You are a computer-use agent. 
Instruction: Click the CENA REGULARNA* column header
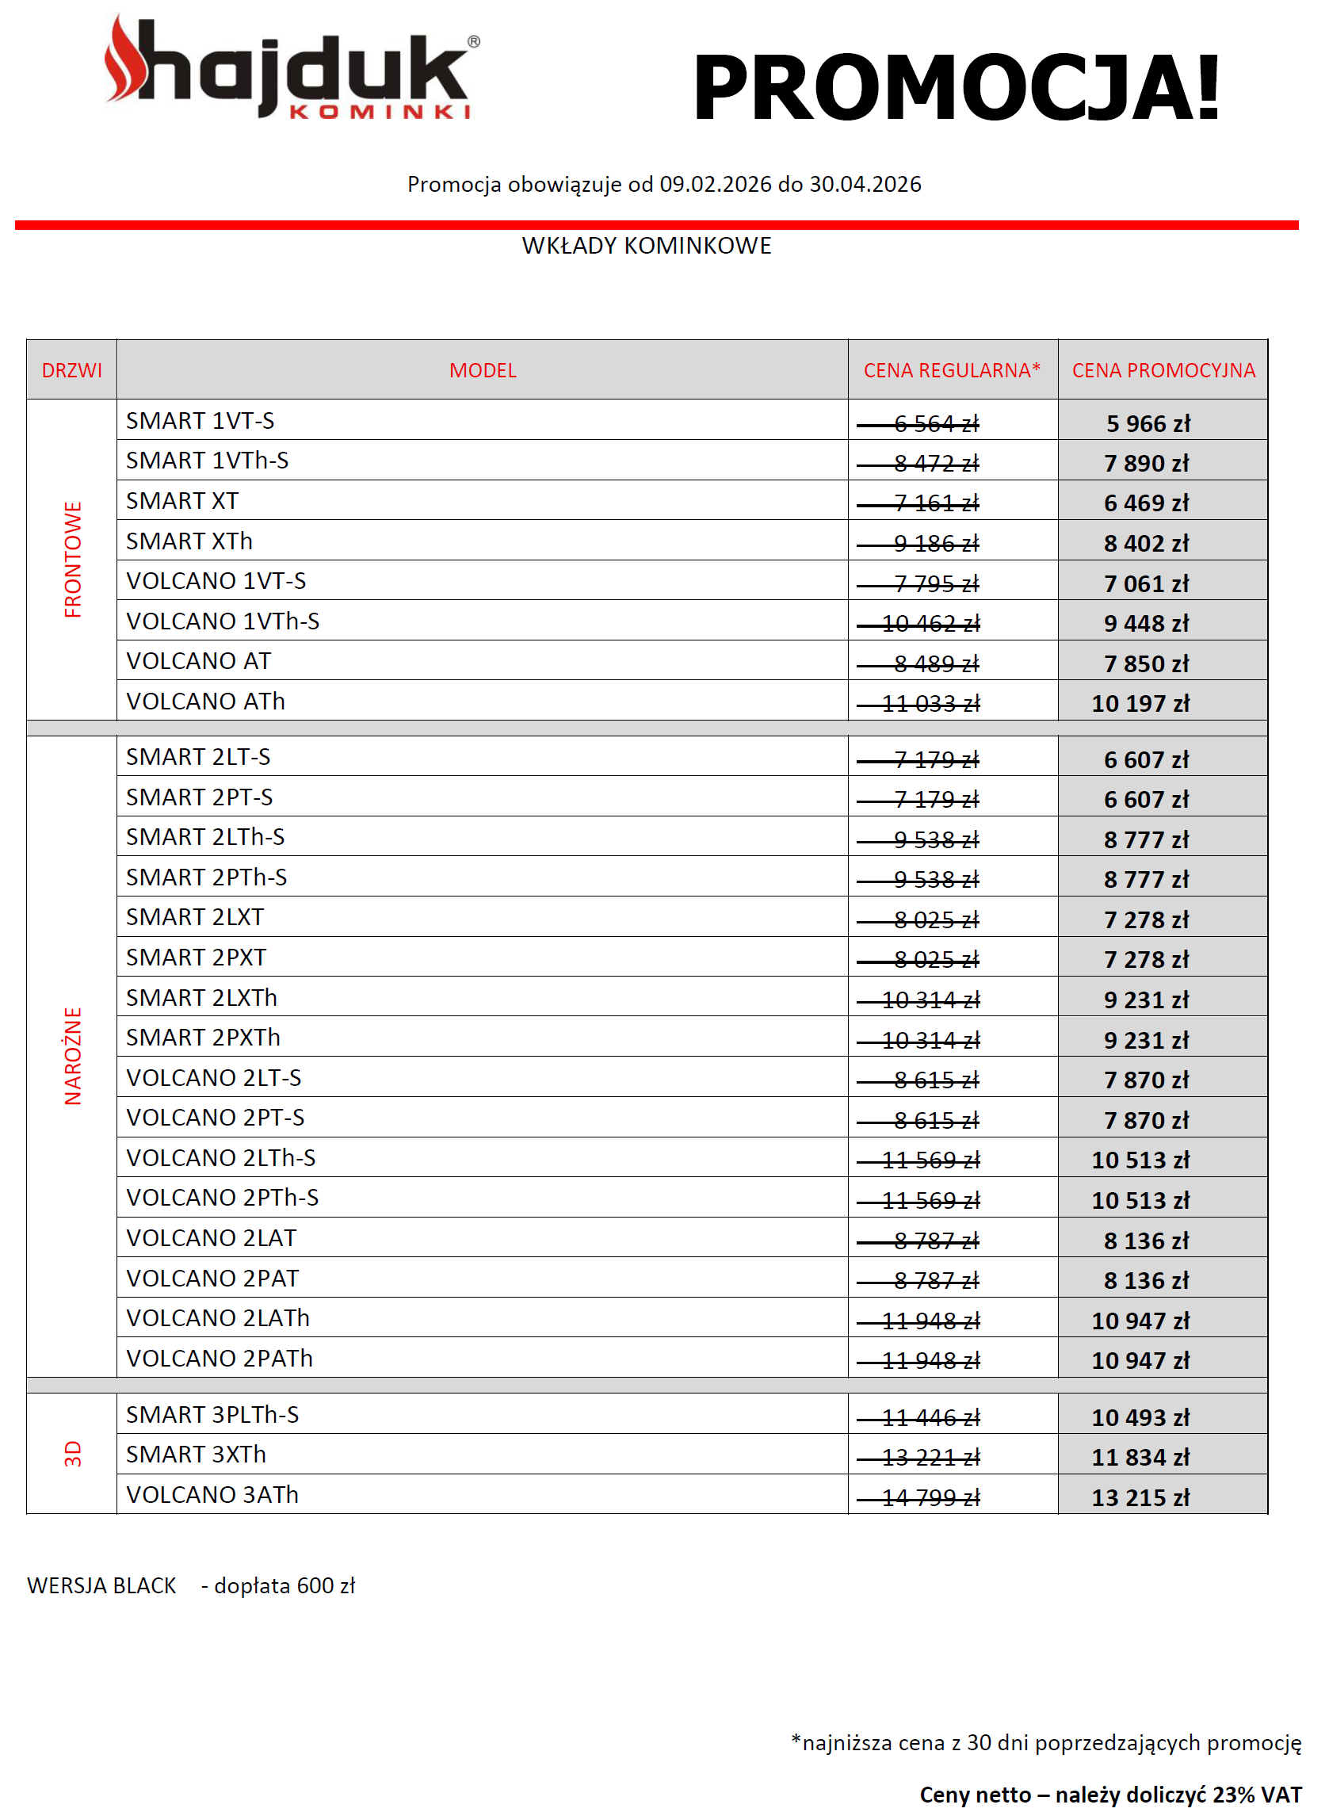pos(951,370)
